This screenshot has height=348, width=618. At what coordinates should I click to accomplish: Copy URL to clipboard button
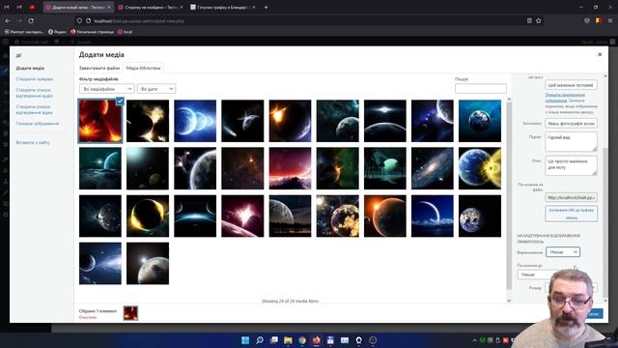coord(571,214)
